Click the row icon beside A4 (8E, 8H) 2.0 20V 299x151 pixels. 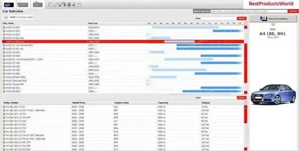pos(4,121)
